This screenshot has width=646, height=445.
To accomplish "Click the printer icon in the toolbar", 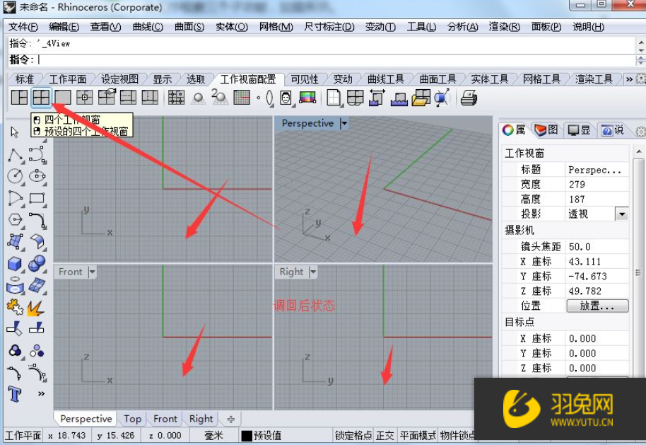I will click(469, 98).
